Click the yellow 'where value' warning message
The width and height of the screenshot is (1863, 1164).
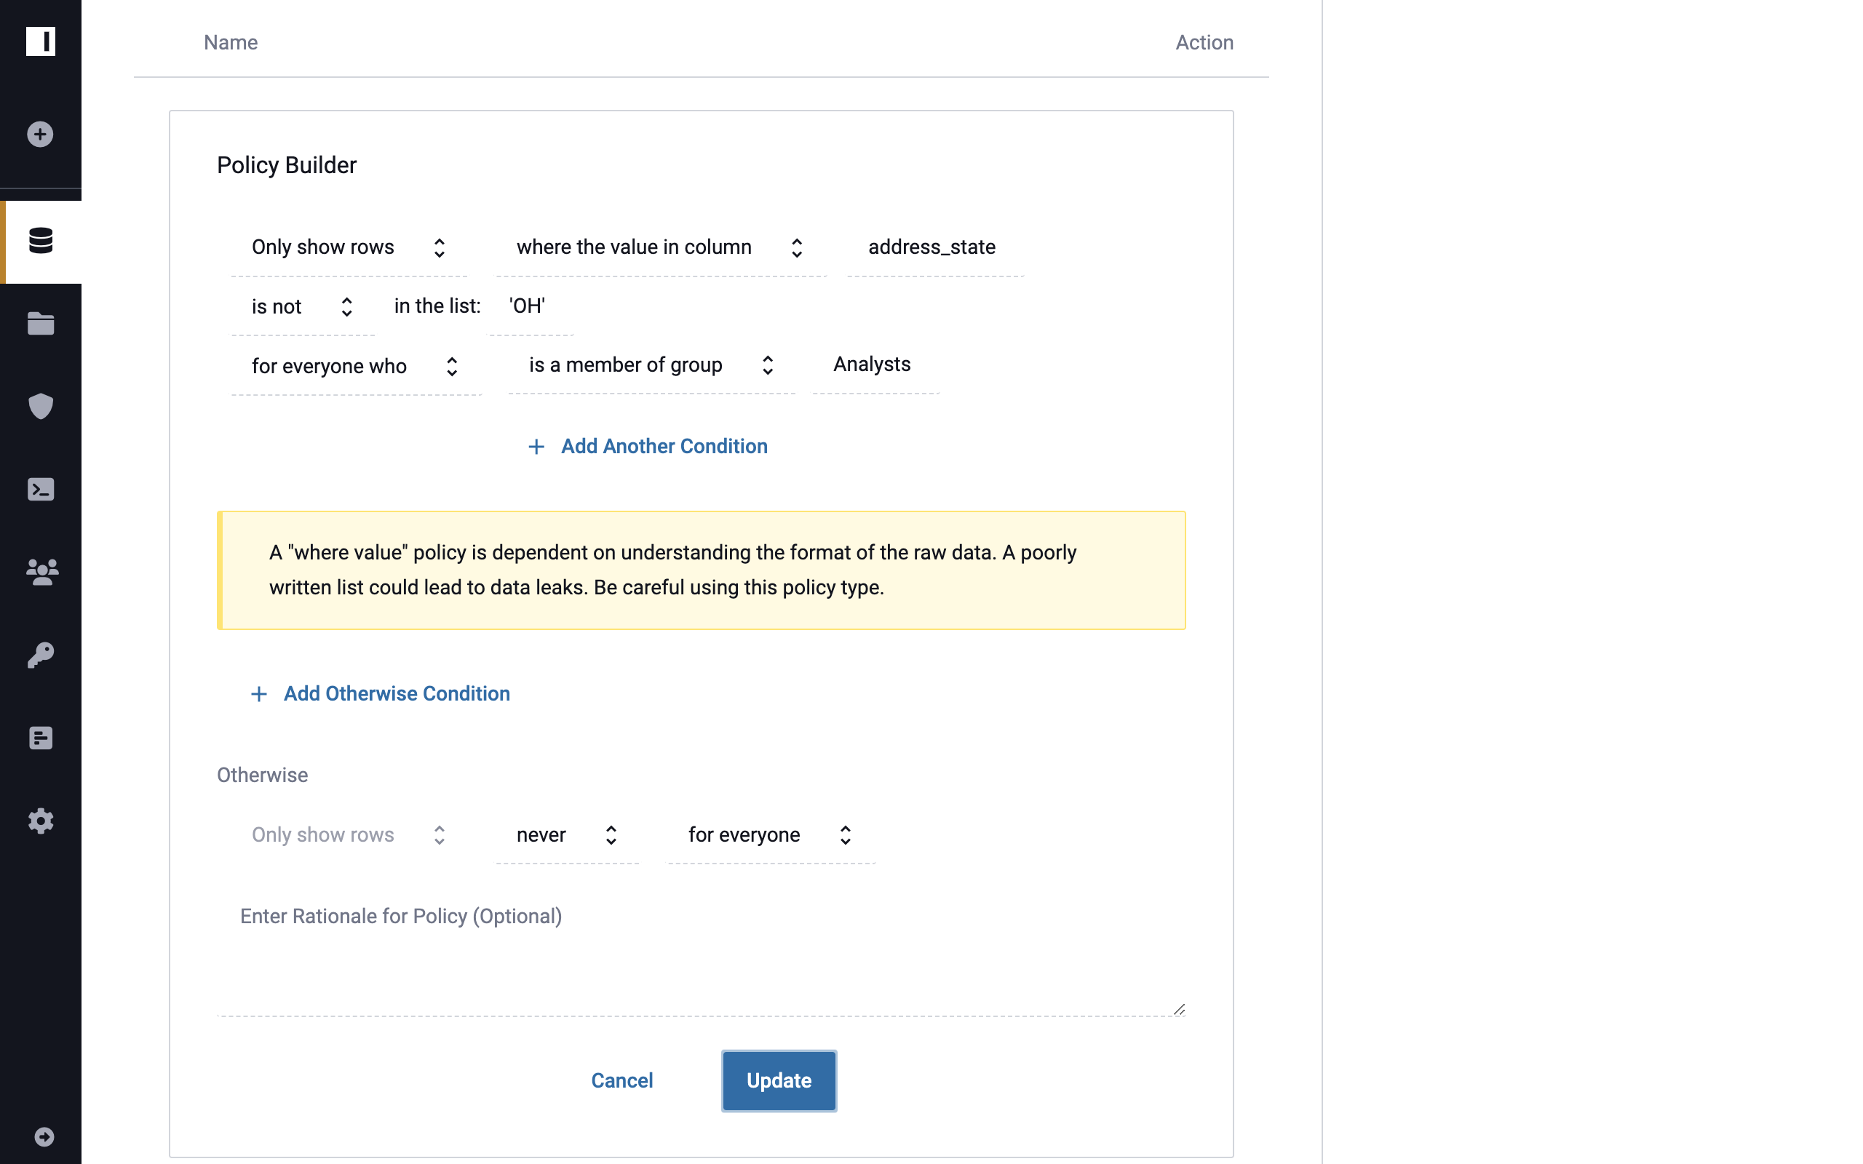pos(701,570)
